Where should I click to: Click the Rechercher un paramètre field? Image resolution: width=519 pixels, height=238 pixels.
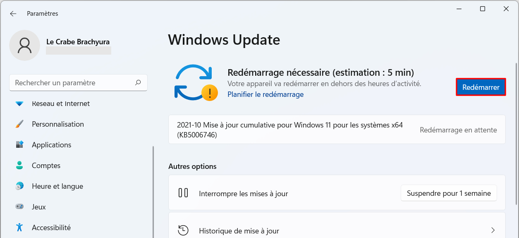[x=79, y=83]
